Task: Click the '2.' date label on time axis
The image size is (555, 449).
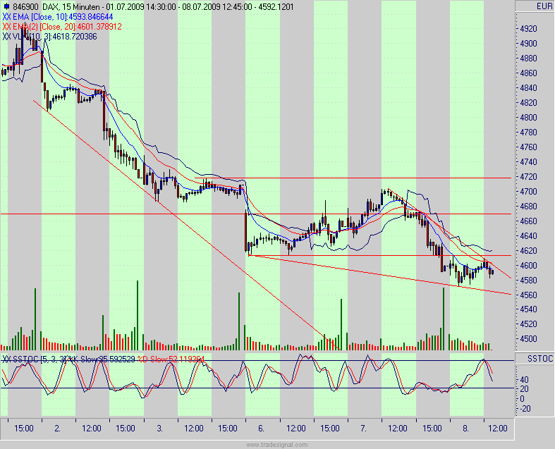Action: 57,429
